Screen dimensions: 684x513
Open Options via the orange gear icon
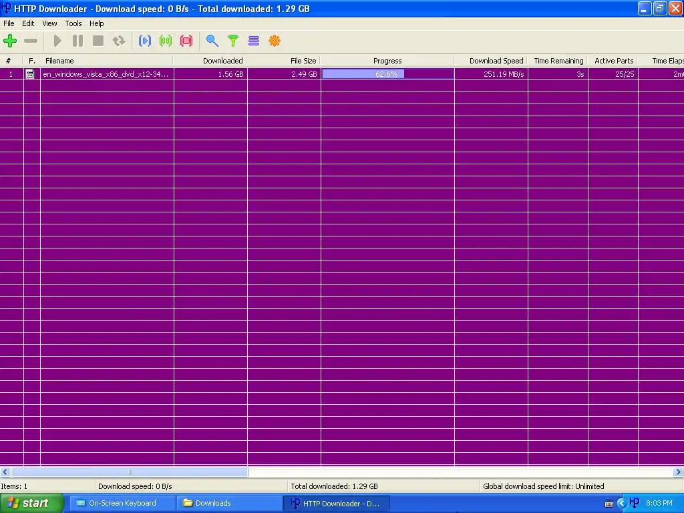[275, 41]
